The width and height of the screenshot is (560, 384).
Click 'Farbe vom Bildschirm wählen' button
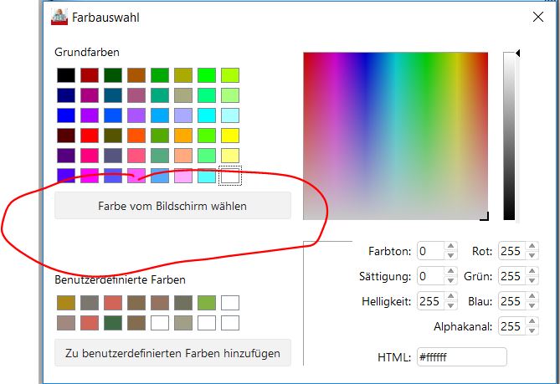(172, 206)
